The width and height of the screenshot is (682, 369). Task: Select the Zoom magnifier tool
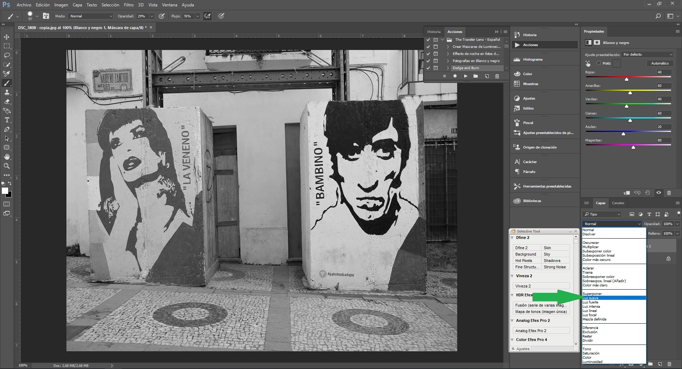[x=7, y=166]
